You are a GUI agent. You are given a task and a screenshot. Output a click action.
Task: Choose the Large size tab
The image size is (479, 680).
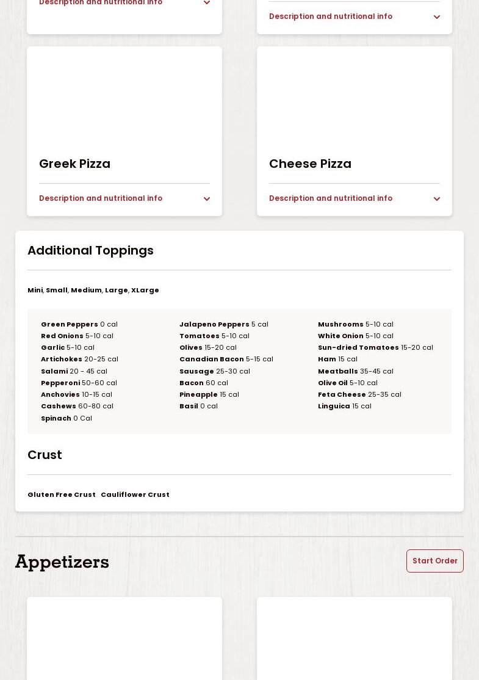click(x=116, y=290)
